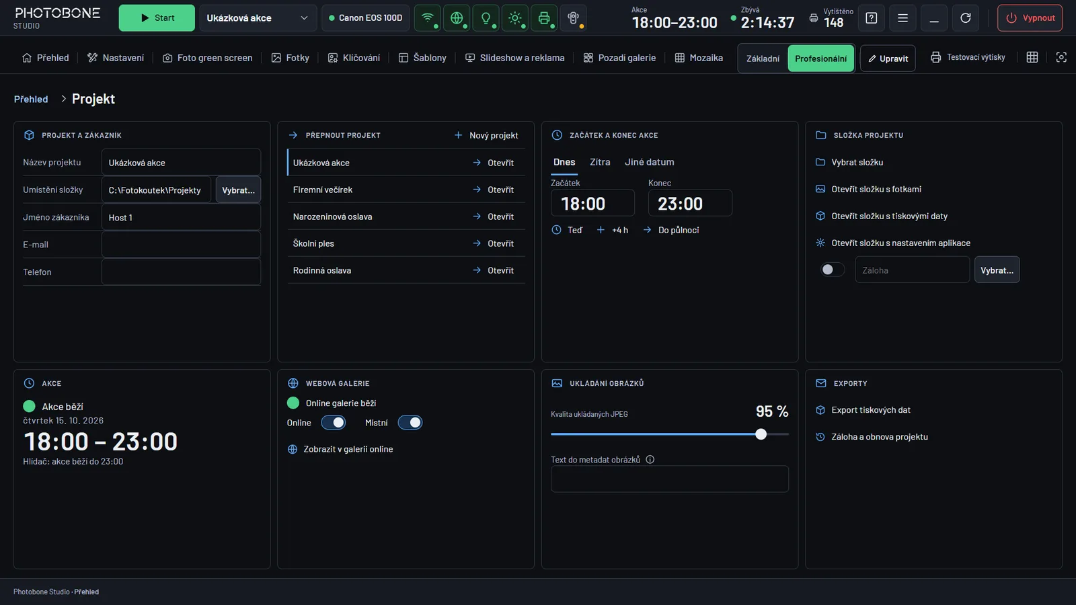Screen dimensions: 1076x605
Task: Click the E-mail input field
Action: click(x=181, y=245)
